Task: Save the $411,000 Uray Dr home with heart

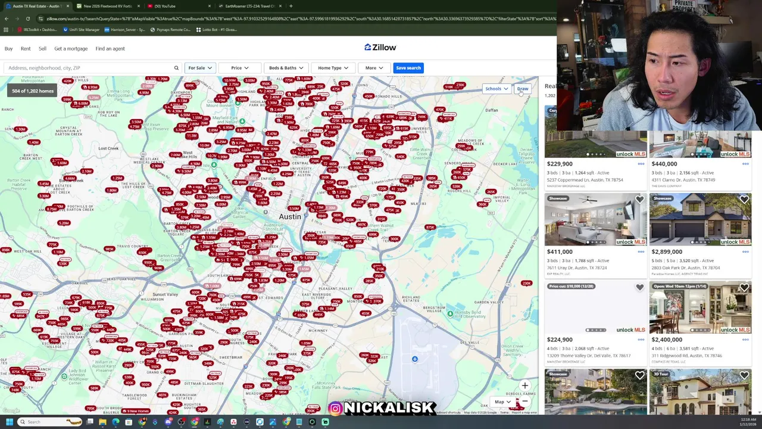Action: 639,200
